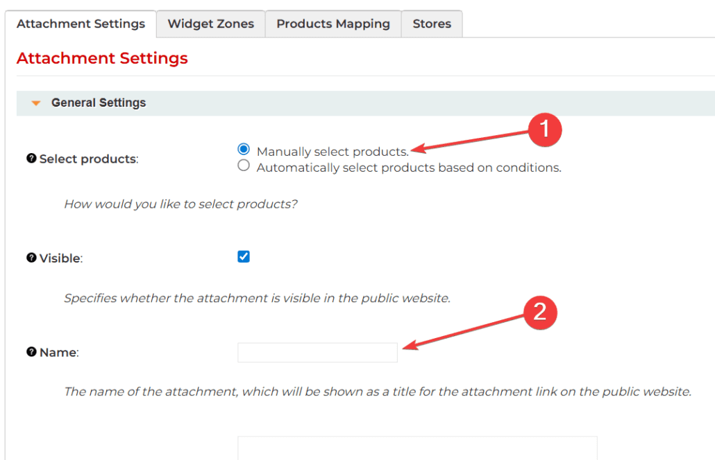The height and width of the screenshot is (460, 715).
Task: Select Manually select products radio button
Action: click(x=244, y=149)
